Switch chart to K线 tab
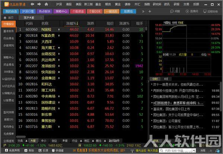This screenshot has width=223, height=154. (166, 79)
